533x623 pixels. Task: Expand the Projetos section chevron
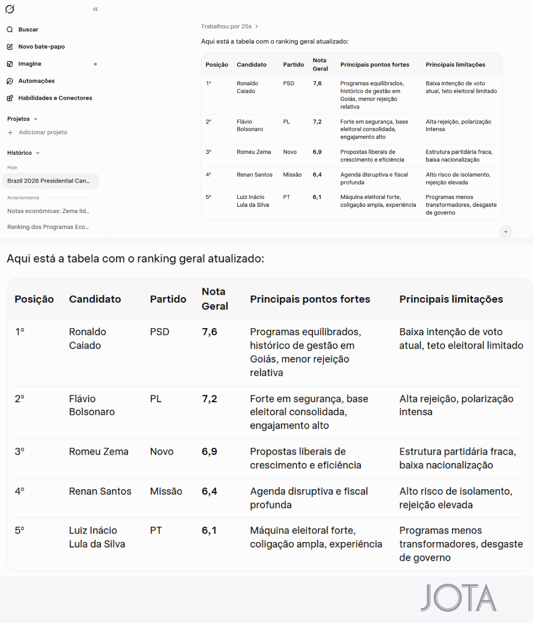point(36,119)
